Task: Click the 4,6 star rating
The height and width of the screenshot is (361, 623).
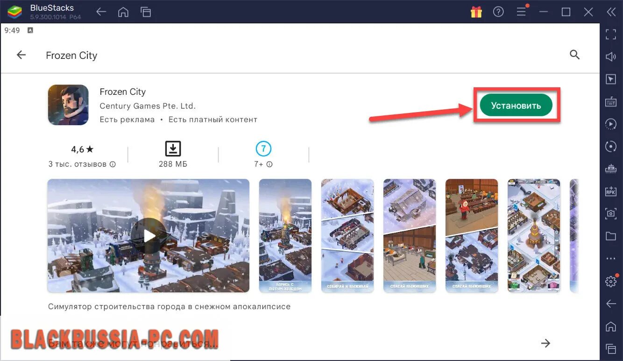Action: [x=82, y=149]
